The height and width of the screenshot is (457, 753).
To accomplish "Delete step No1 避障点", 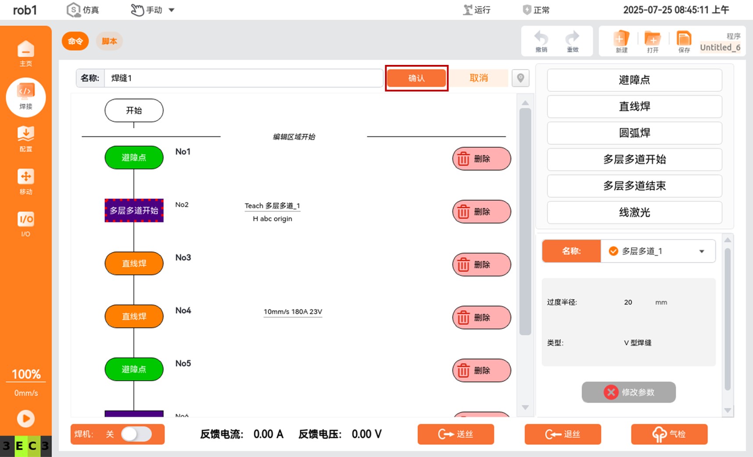I will [481, 159].
